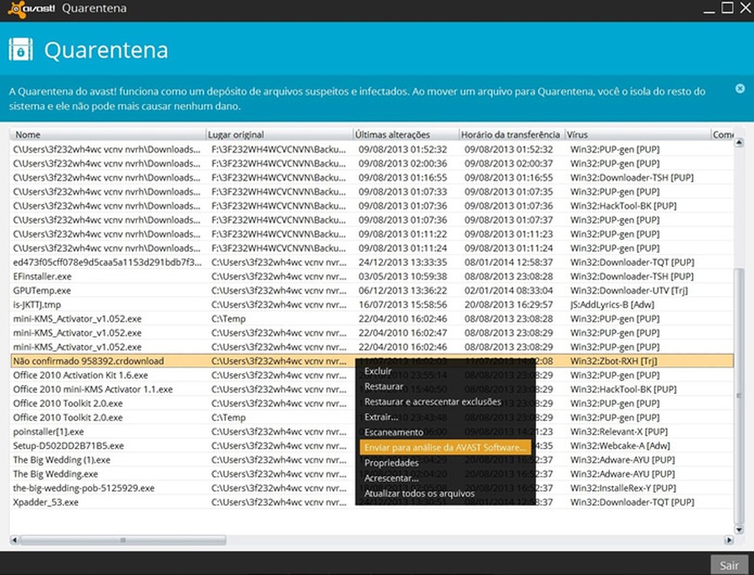
Task: Select the Xpadder_53.exe row
Action: point(372,502)
